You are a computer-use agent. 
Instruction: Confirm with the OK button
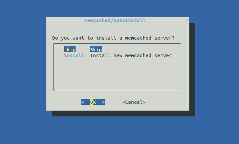(x=93, y=102)
